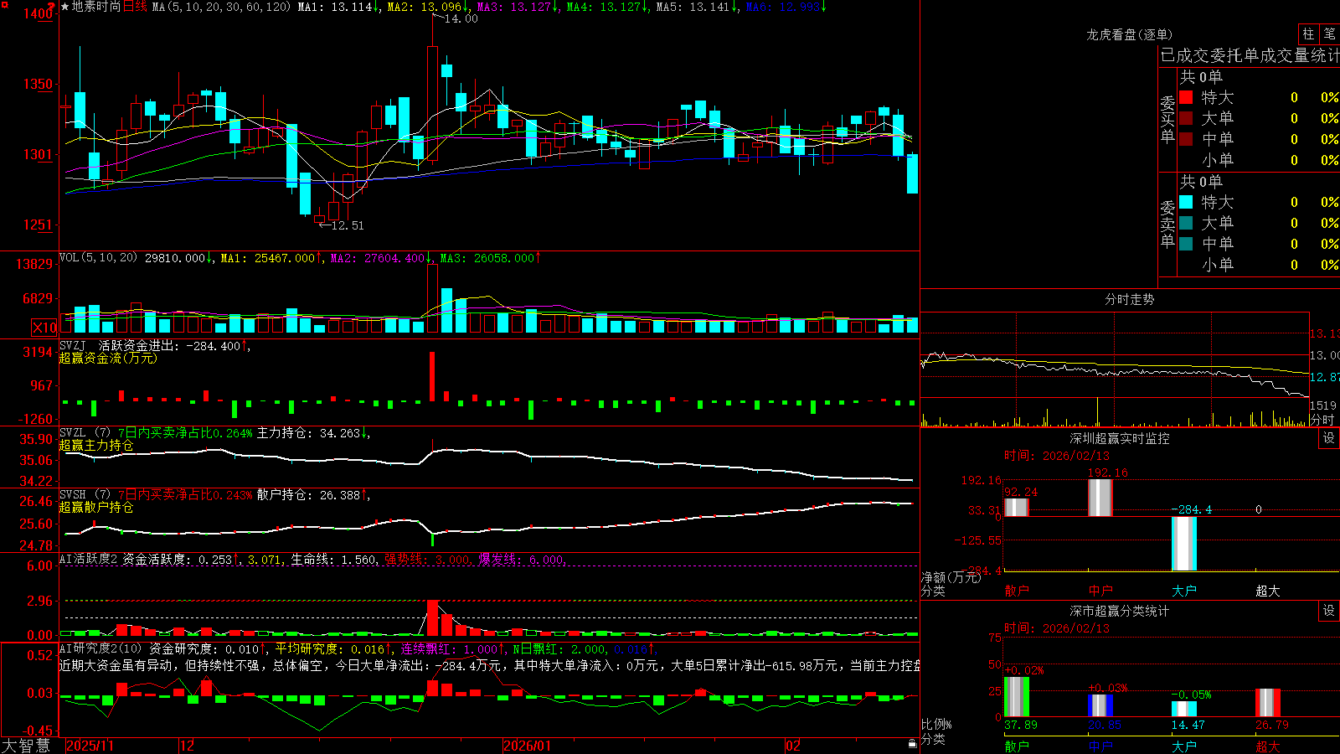
Task: Click the star icon before 地素时尚
Action: (64, 7)
